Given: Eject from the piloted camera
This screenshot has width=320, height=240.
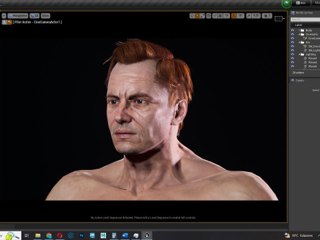Looking at the screenshot, I should (4, 22).
